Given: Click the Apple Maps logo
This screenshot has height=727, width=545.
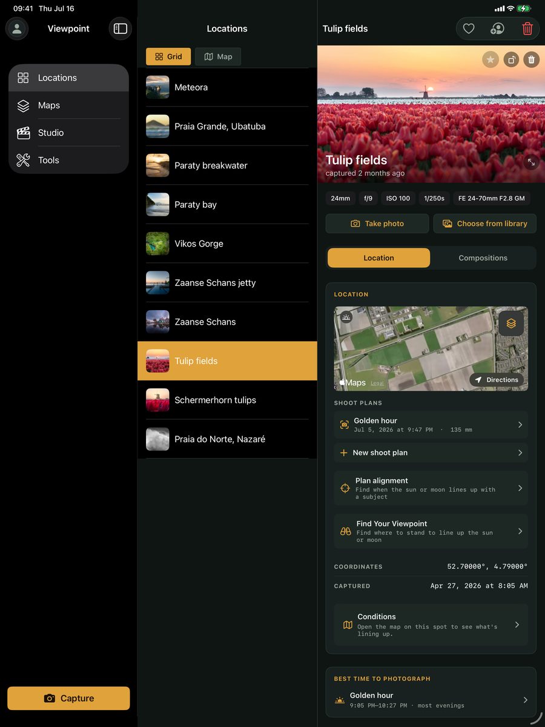Looking at the screenshot, I should click(x=352, y=382).
